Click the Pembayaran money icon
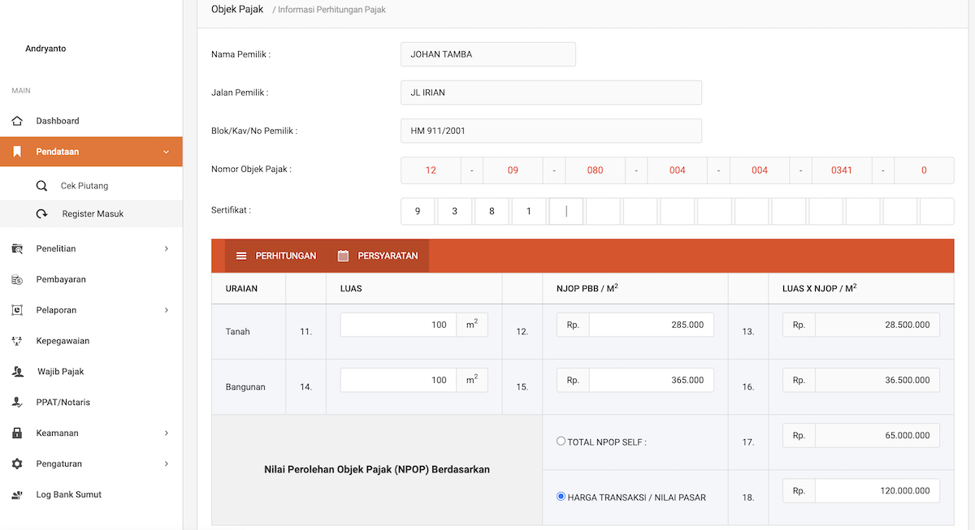The height and width of the screenshot is (530, 975). click(17, 279)
